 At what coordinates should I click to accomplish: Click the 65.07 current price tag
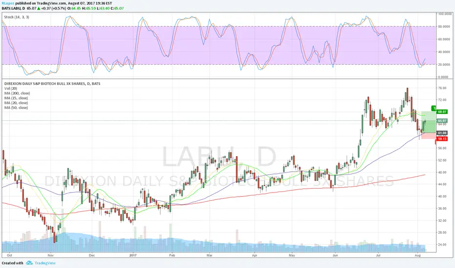click(x=442, y=121)
